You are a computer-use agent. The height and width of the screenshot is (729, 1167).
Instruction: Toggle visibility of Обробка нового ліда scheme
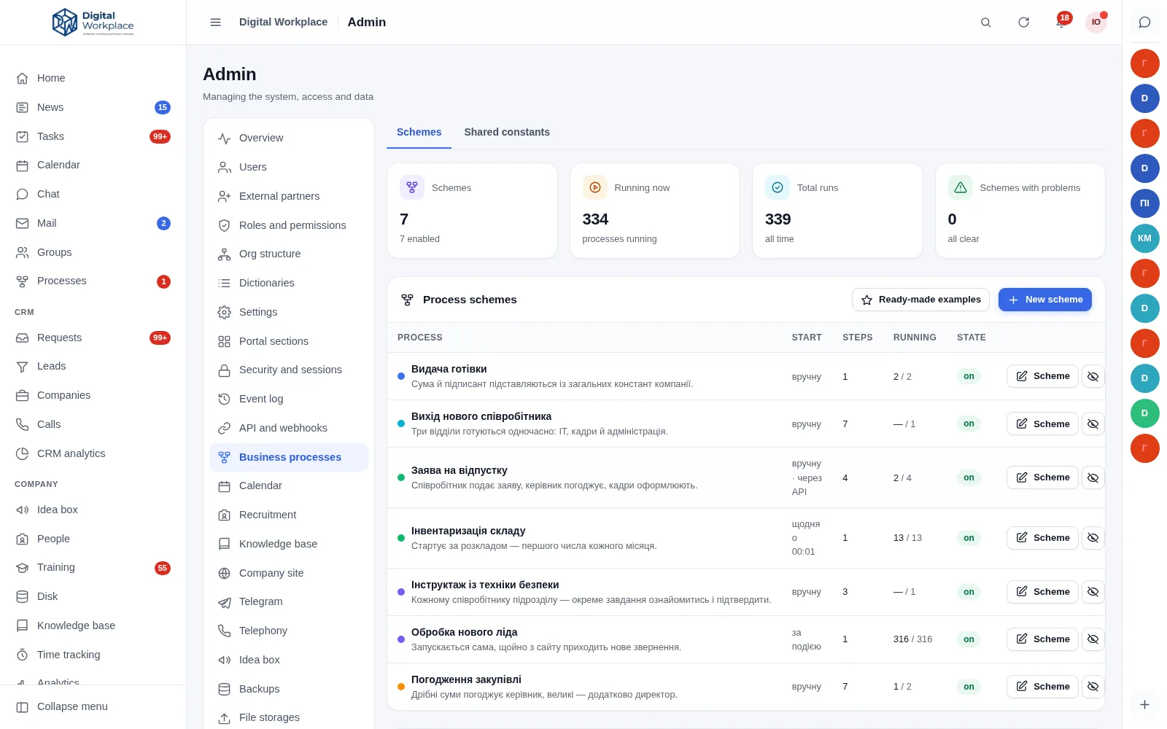click(1093, 639)
